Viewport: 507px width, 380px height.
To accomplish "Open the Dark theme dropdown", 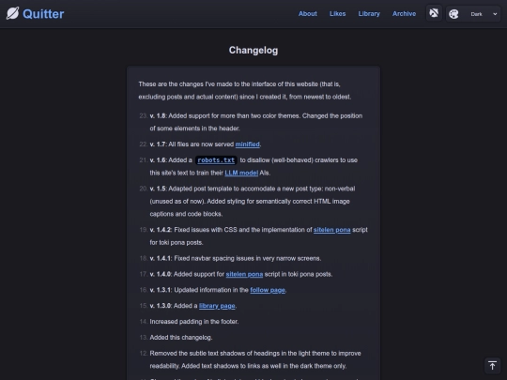I will tap(473, 14).
